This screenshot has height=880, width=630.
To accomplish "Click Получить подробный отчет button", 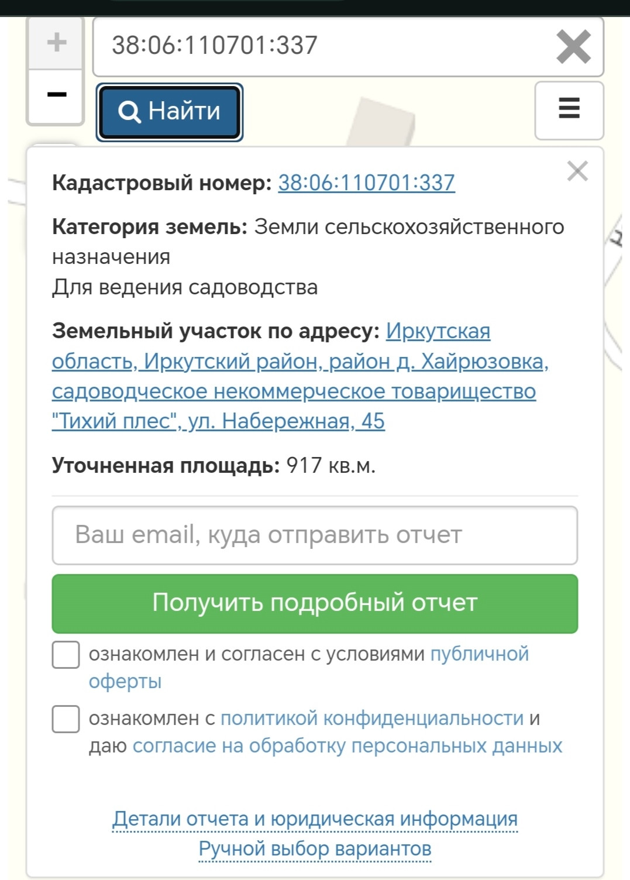I will (x=315, y=603).
